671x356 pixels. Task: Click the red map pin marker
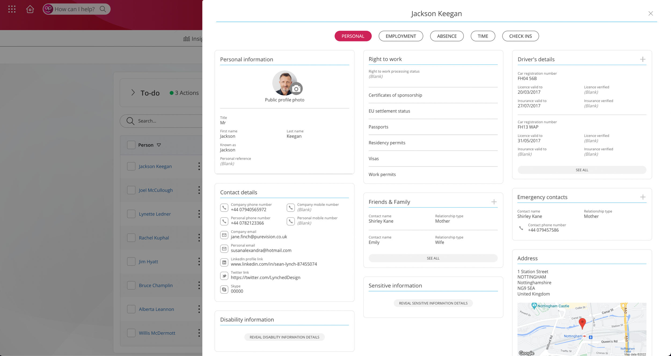point(582,323)
